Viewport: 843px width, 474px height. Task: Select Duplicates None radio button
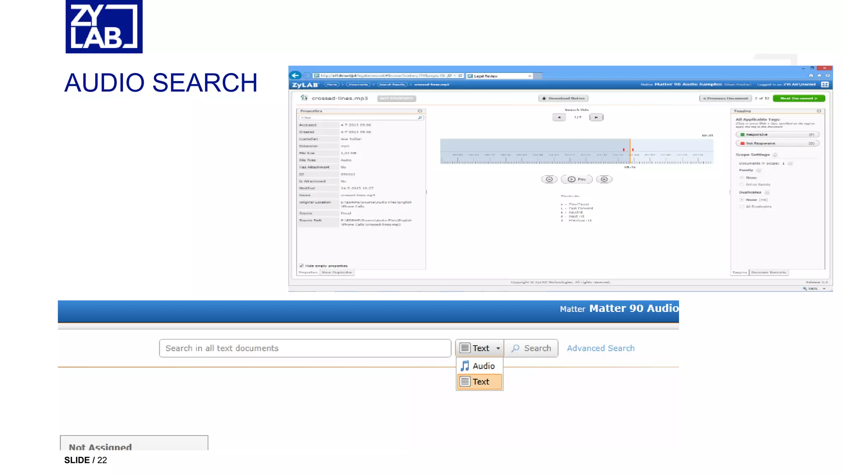coord(742,200)
